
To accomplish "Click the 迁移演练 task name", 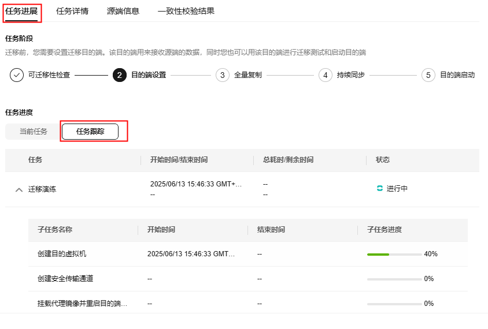I will pos(42,189).
